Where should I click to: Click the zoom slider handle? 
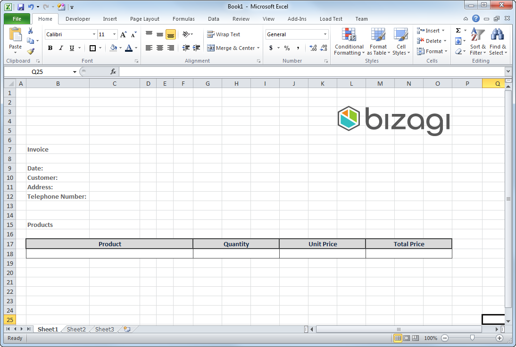472,338
